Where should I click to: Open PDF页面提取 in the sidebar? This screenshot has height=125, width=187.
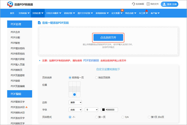[18, 75]
